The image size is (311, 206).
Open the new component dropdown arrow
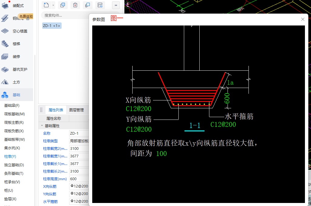(x=53, y=5)
